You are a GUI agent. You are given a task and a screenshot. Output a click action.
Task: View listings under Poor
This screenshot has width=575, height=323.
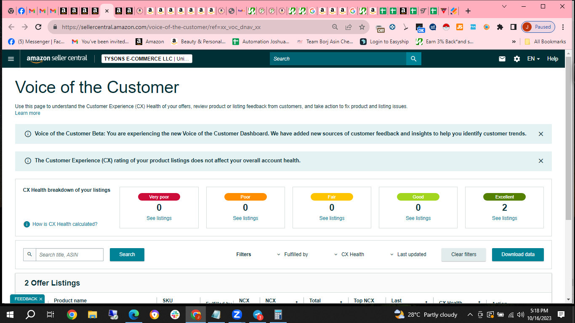(x=245, y=218)
